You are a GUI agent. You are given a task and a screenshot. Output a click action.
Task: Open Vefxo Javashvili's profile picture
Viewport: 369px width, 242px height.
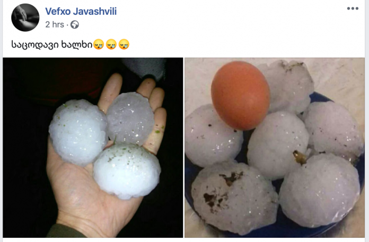click(25, 17)
